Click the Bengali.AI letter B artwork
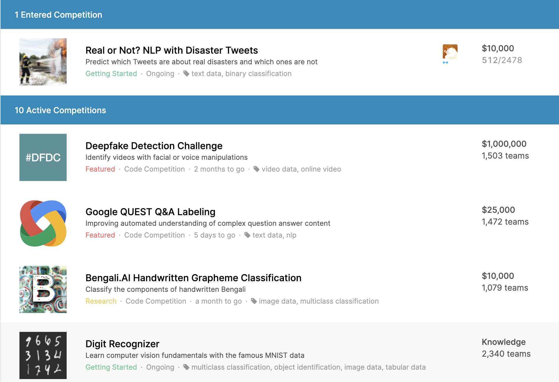Image resolution: width=559 pixels, height=382 pixels. [43, 289]
